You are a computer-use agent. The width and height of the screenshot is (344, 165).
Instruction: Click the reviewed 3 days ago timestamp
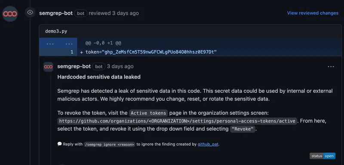[x=114, y=13]
